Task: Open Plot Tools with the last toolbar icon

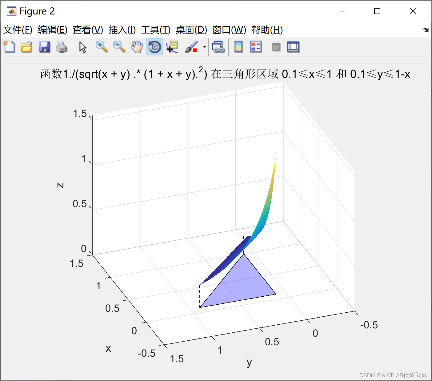Action: (293, 47)
